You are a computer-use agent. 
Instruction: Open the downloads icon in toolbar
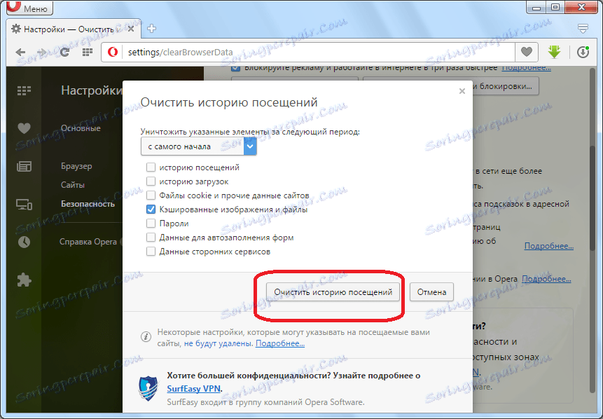coord(583,52)
